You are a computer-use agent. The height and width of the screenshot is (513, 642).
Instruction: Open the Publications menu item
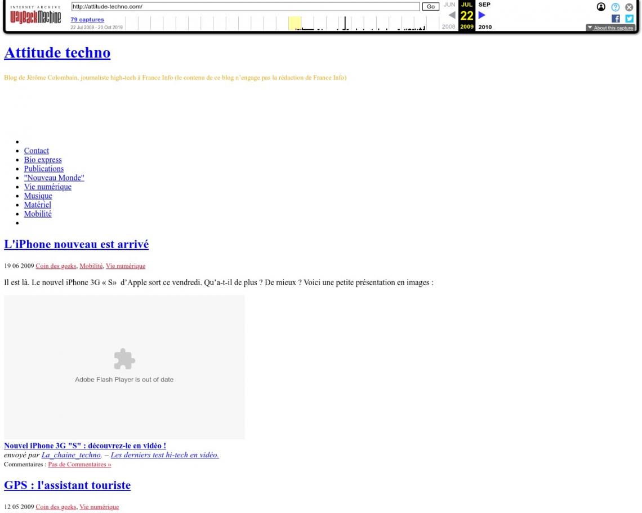[x=44, y=169]
